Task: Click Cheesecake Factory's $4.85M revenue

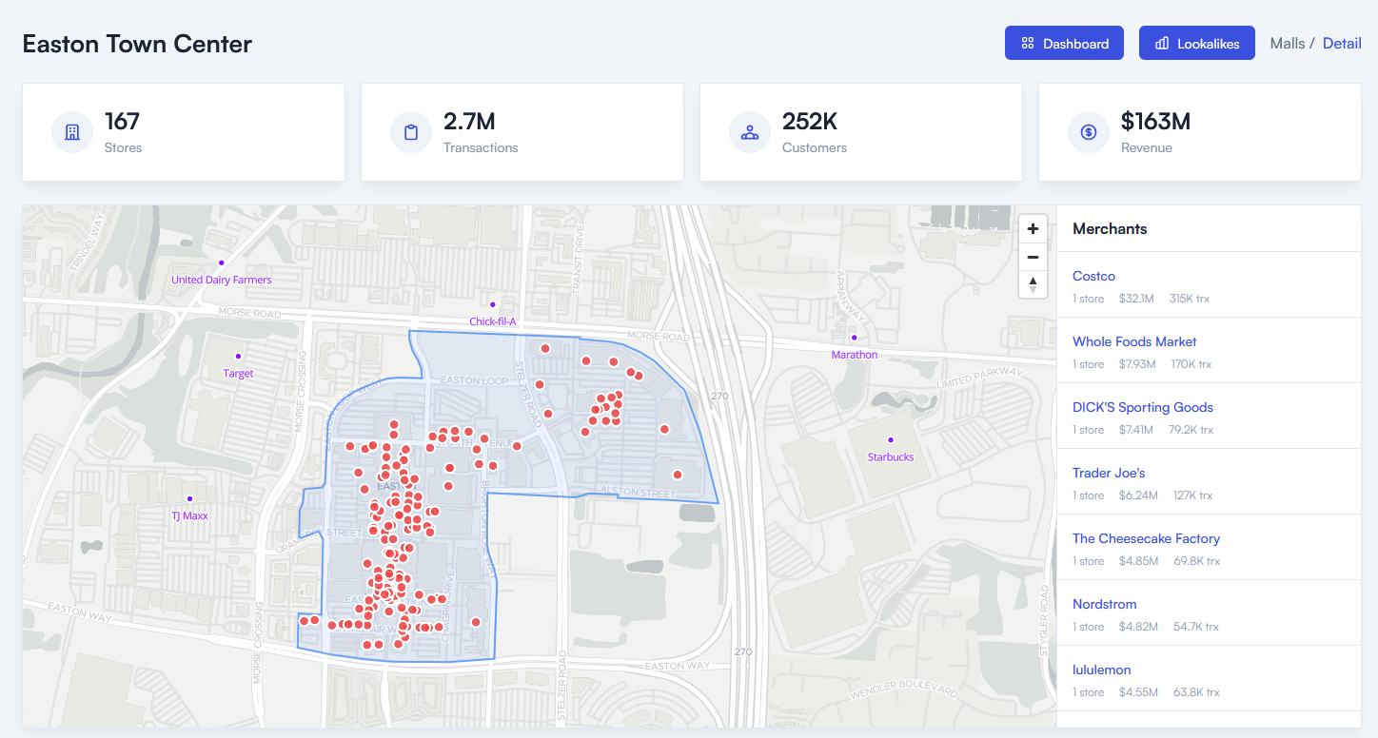Action: tap(1138, 561)
